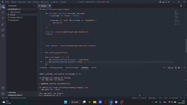187x105 pixels.
Task: Toggle secondary sidebar layout icon
Action: [166, 2]
